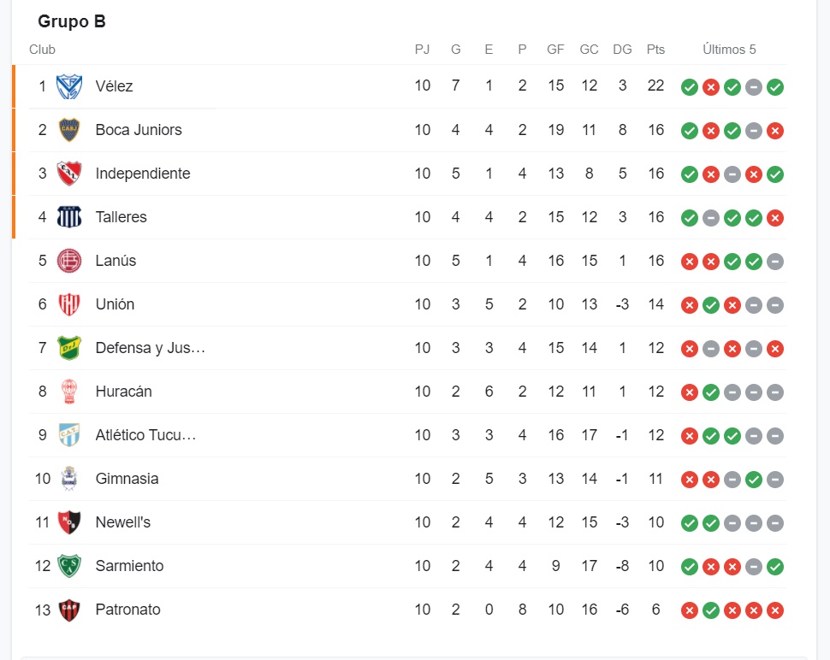The image size is (830, 660).
Task: Click the Vélez club crest
Action: point(69,86)
